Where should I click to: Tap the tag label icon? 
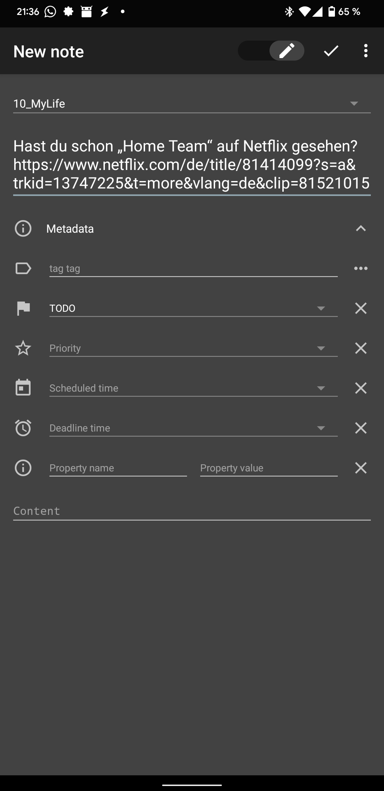click(x=23, y=268)
